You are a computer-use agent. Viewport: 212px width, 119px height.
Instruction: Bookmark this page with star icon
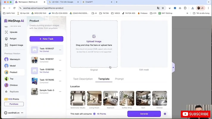pos(163,8)
